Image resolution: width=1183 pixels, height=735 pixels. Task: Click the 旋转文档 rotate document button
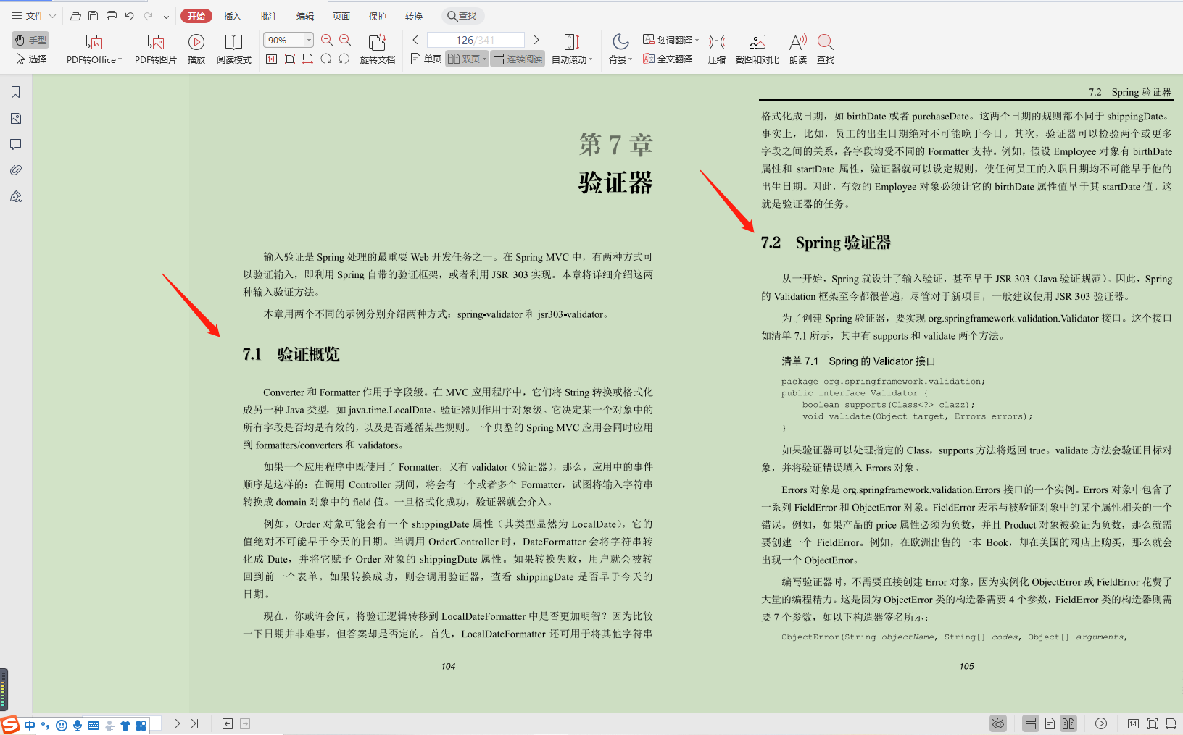coord(378,49)
